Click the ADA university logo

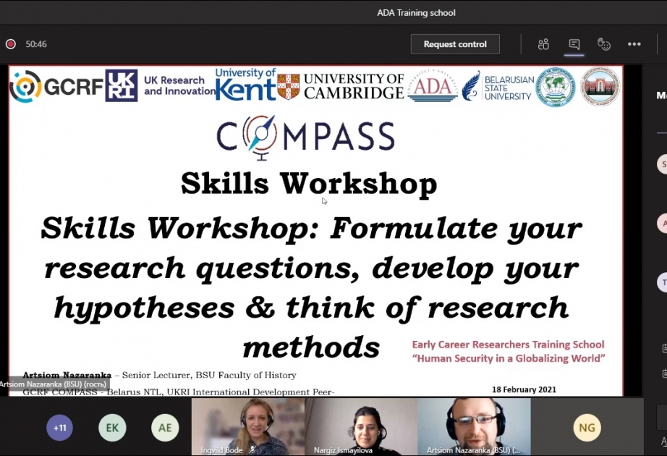[x=433, y=85]
